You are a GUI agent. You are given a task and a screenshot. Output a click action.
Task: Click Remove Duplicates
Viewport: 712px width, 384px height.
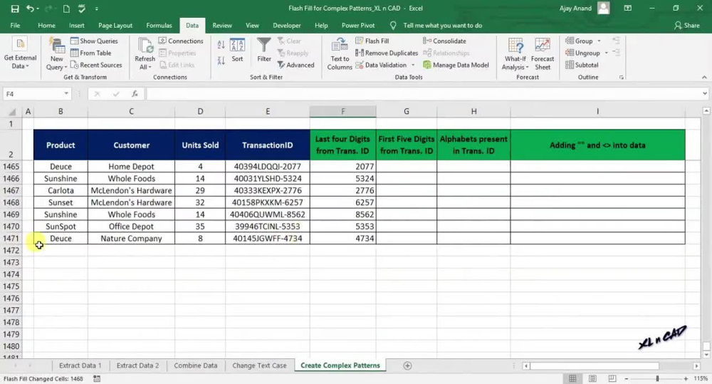pos(387,53)
